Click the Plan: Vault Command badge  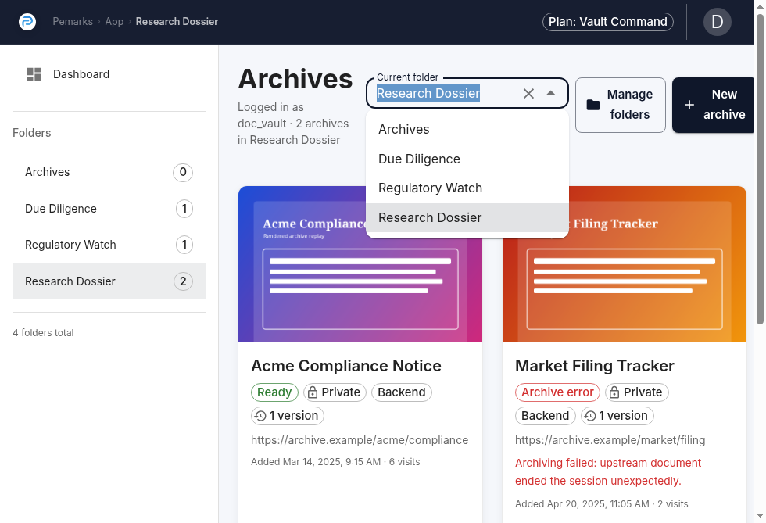608,22
